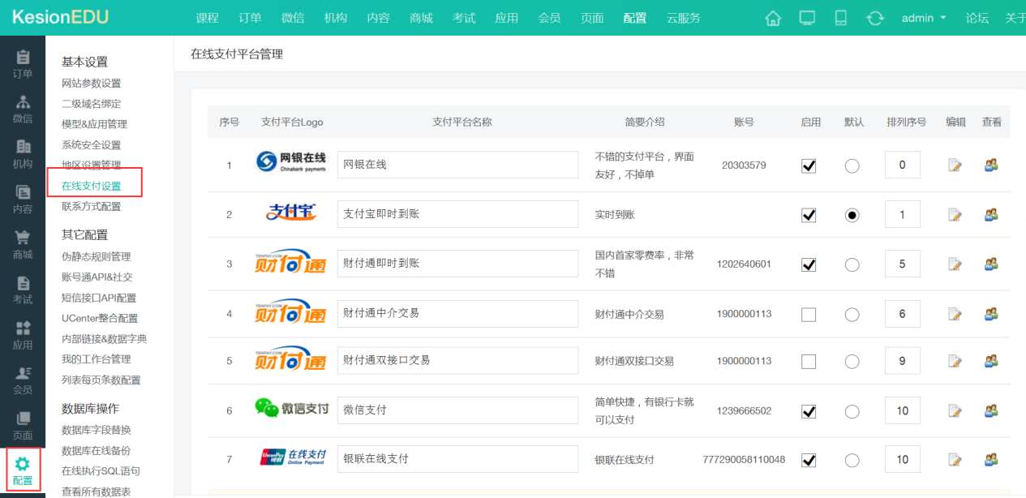Click the 查看 user icon for 支付宝即时到账

click(x=990, y=214)
